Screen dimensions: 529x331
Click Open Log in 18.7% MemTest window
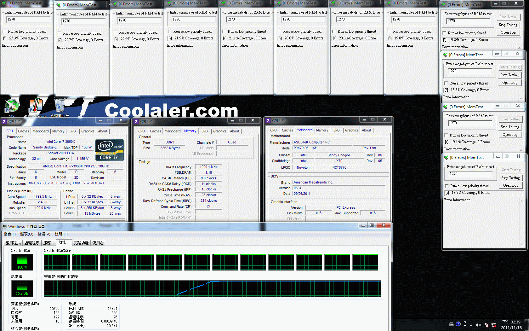[510, 185]
